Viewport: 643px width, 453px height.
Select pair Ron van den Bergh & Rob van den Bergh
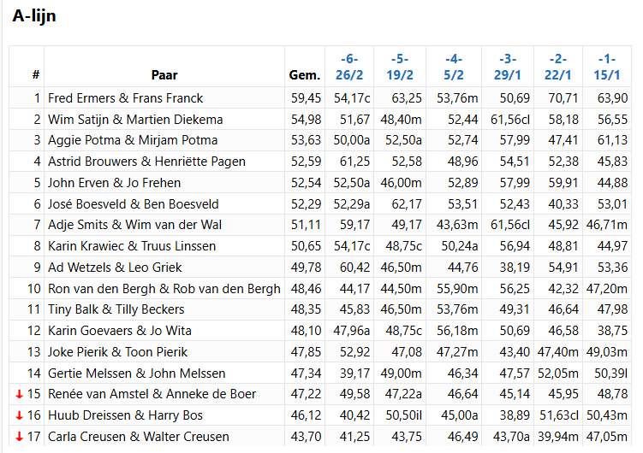(x=164, y=289)
